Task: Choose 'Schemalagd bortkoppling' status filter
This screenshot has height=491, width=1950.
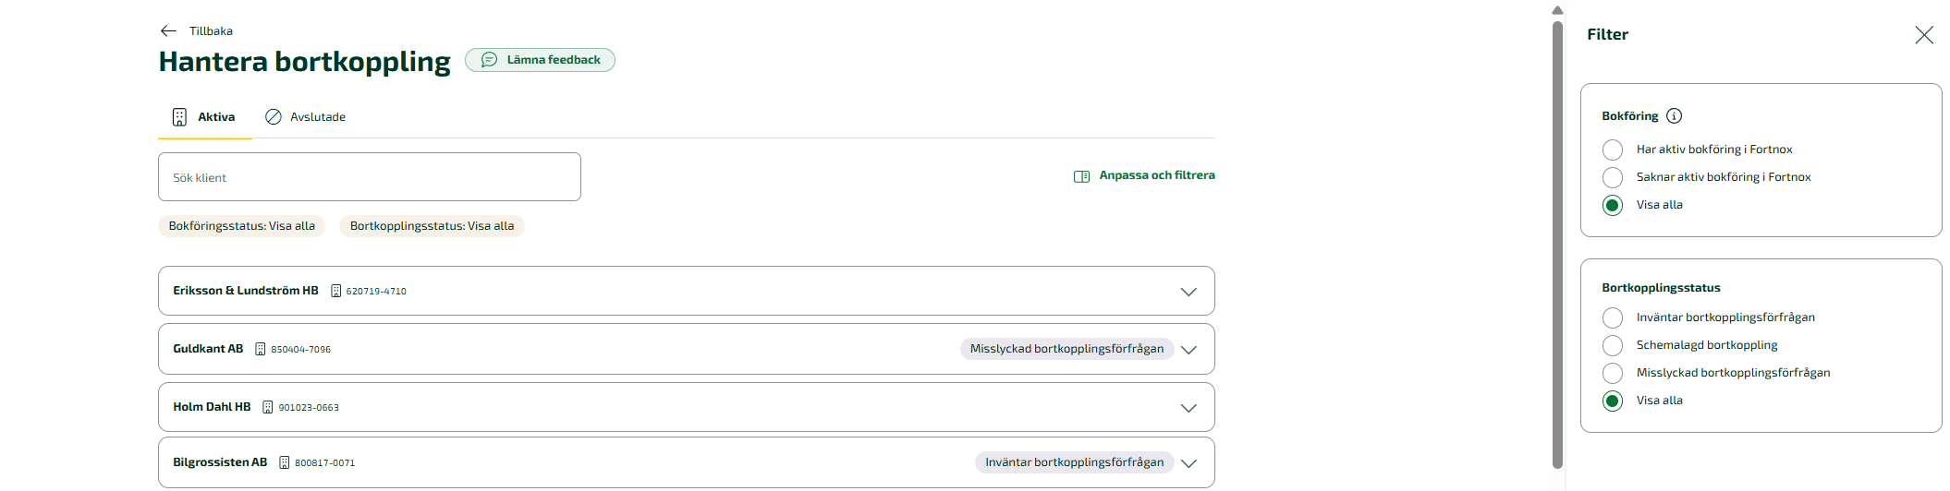Action: (x=1613, y=345)
